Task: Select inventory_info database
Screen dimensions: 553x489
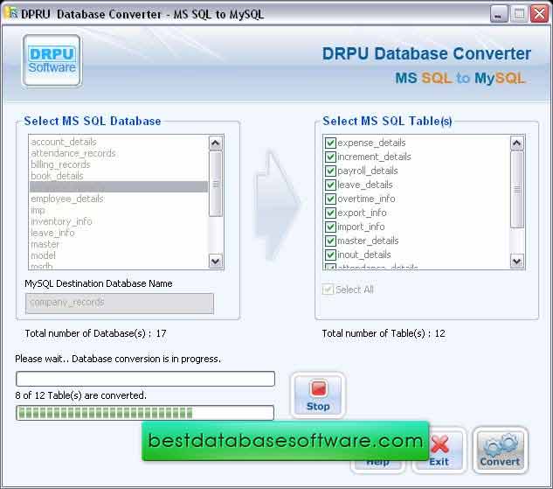Action: pyautogui.click(x=118, y=221)
